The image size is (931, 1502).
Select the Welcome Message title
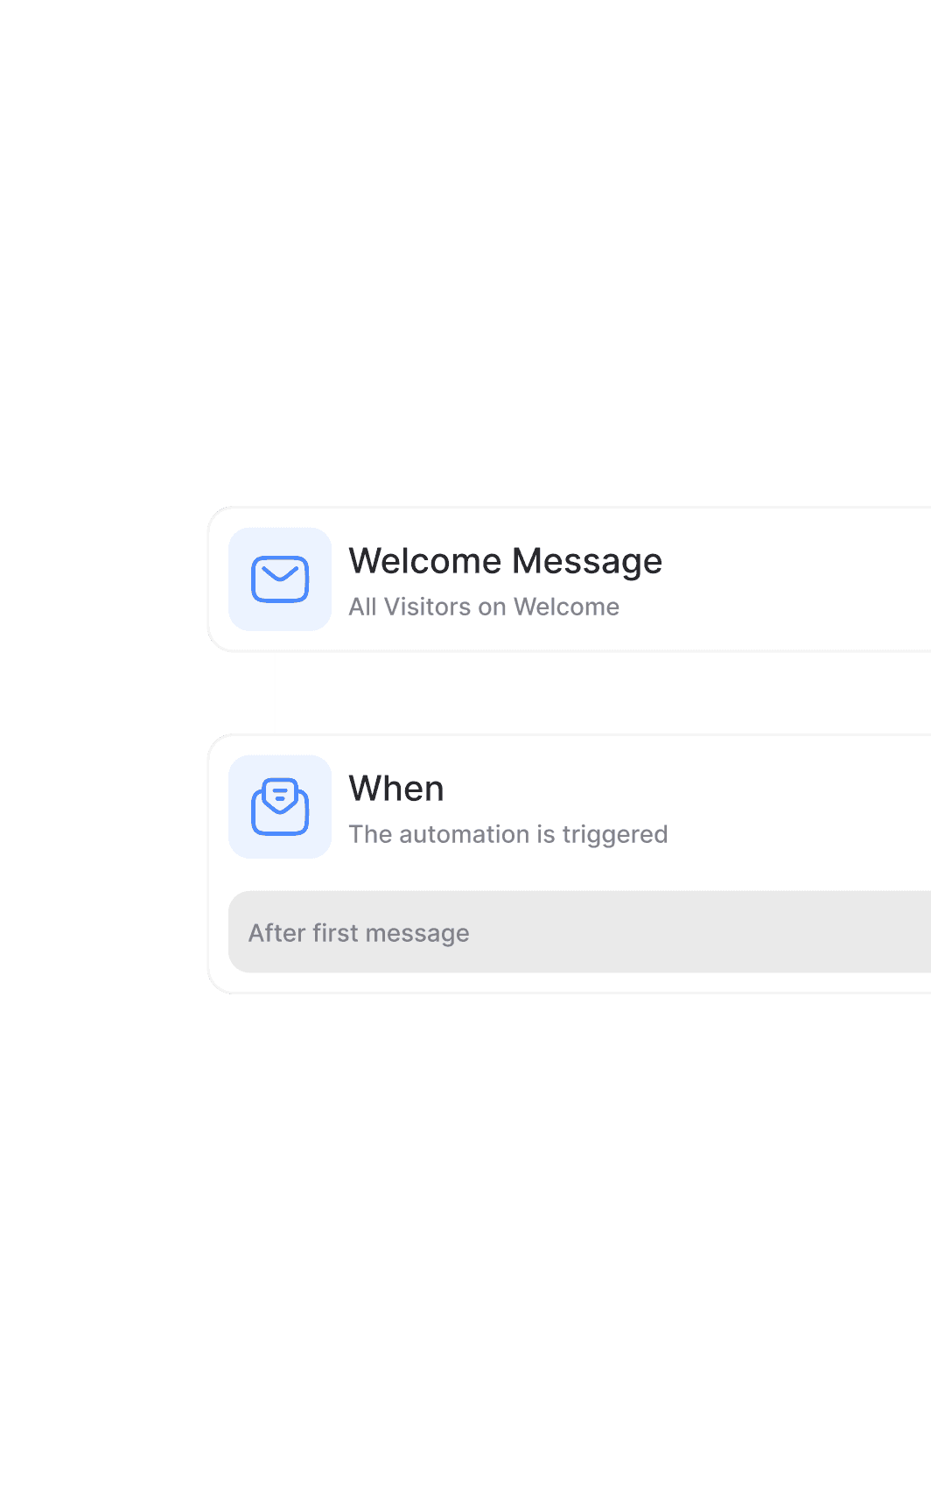(506, 561)
